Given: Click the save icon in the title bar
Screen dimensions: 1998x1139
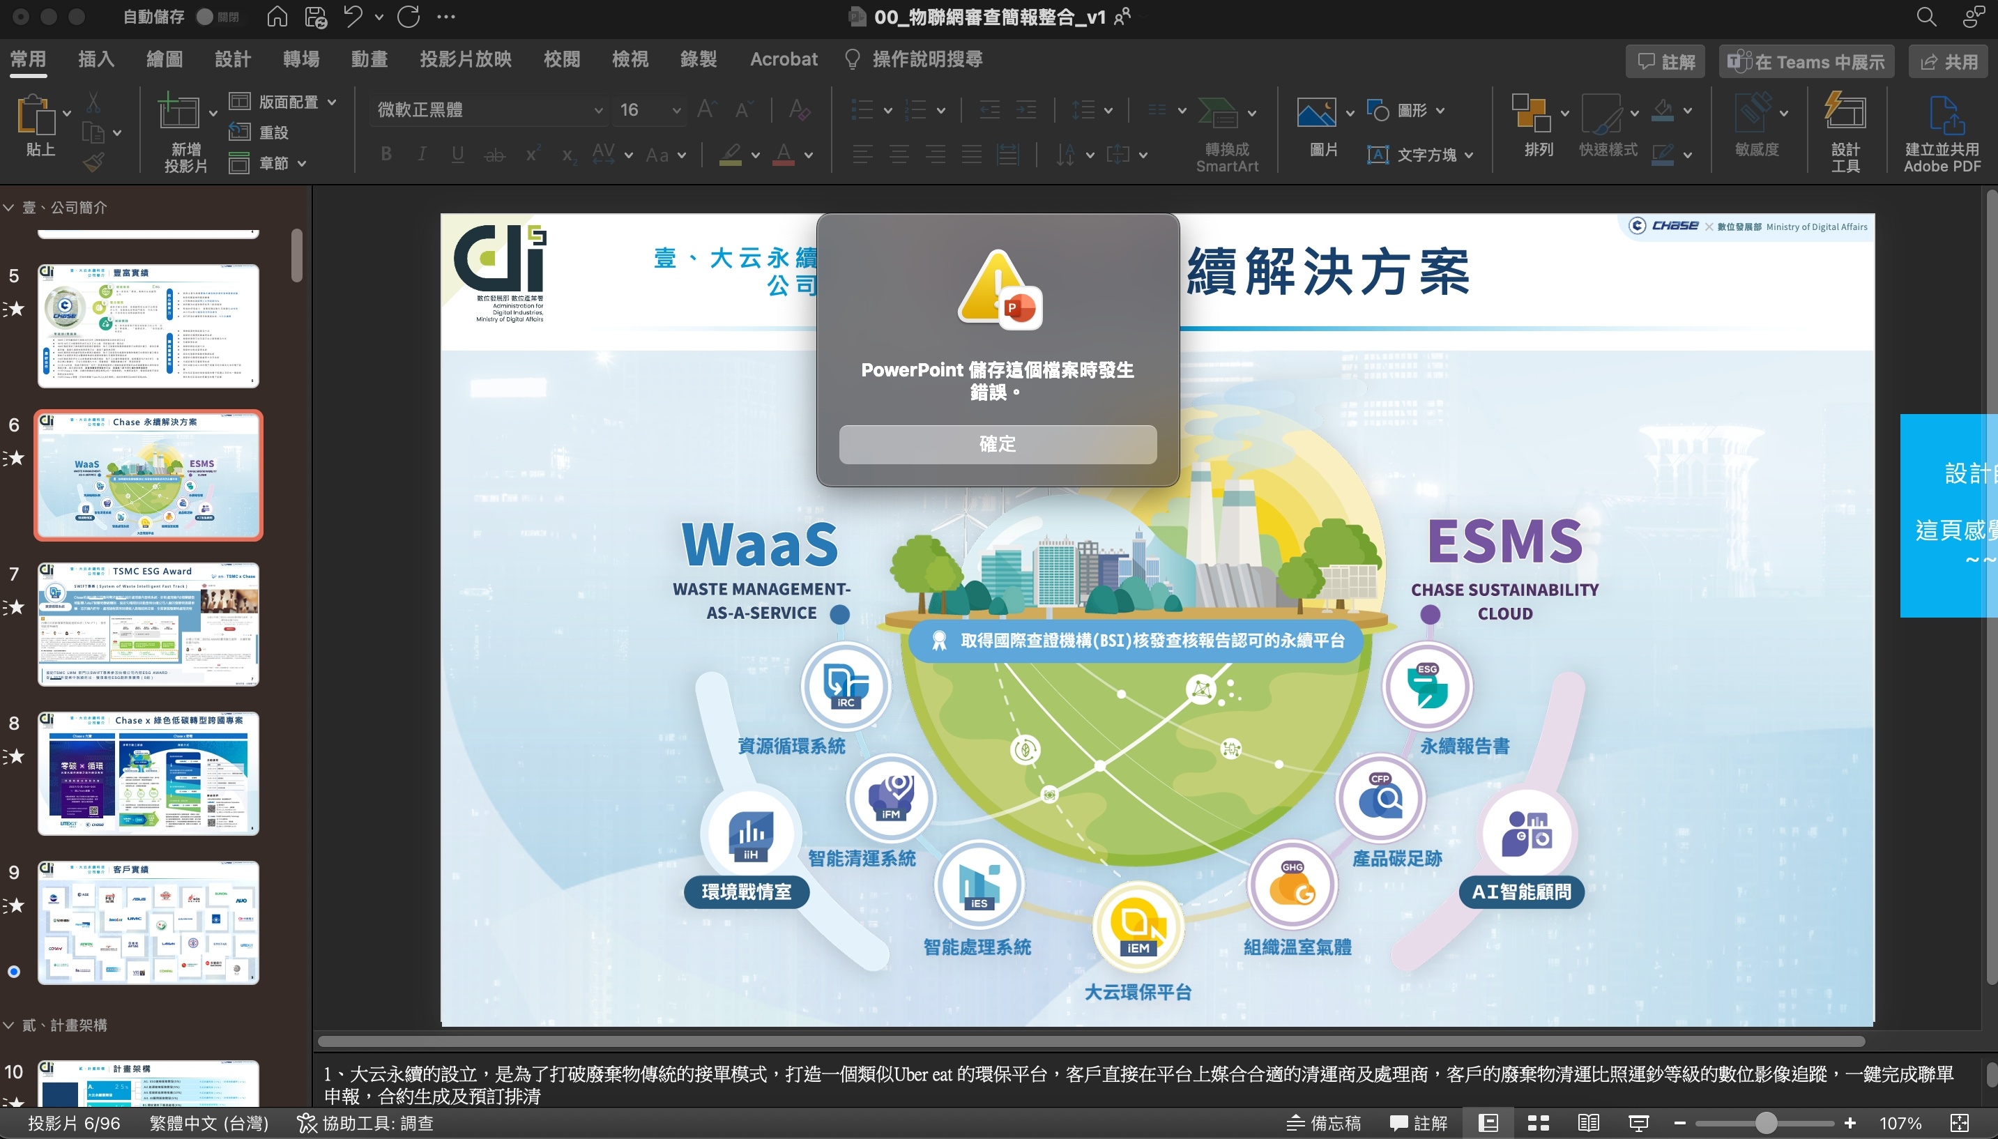Looking at the screenshot, I should 315,17.
